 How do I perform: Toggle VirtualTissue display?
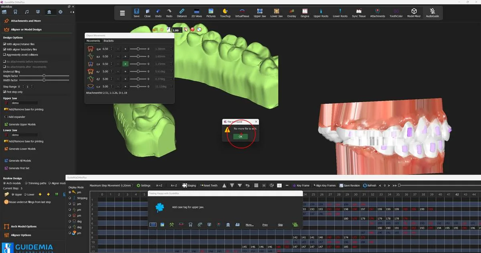coord(242,13)
